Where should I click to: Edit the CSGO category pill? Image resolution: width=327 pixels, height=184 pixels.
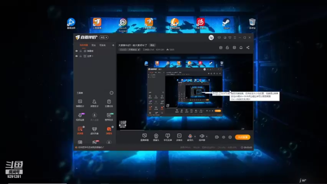[x=129, y=49]
